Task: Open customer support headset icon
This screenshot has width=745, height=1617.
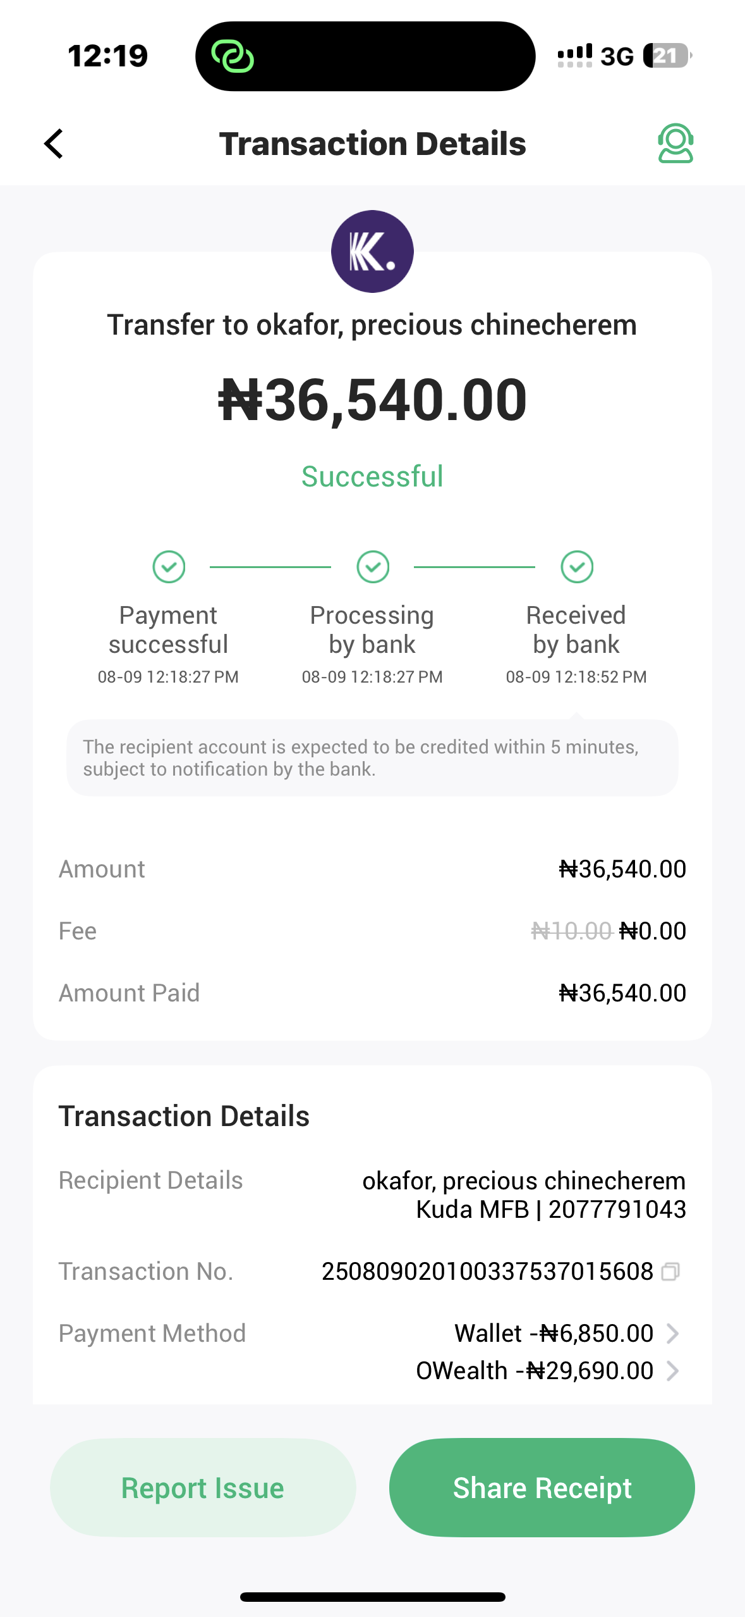Action: (675, 143)
